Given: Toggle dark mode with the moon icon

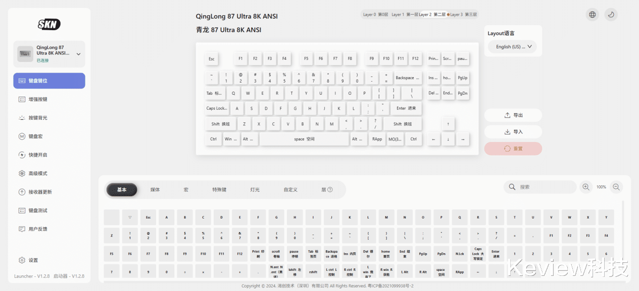Looking at the screenshot, I should [x=611, y=15].
